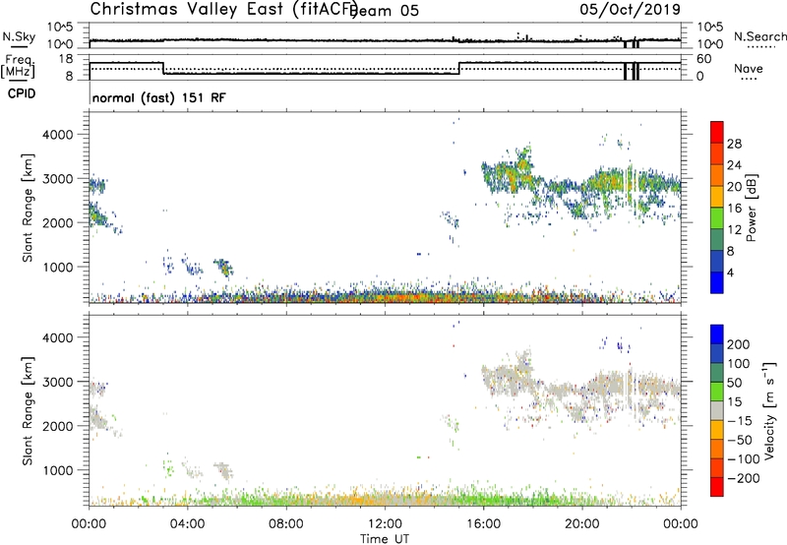Click the 'Power [dB]' color bar label
Viewport: 787px width, 545px height.
click(751, 208)
